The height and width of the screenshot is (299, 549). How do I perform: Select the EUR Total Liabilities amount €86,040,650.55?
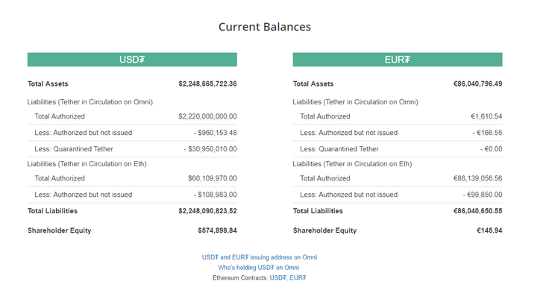pyautogui.click(x=478, y=211)
